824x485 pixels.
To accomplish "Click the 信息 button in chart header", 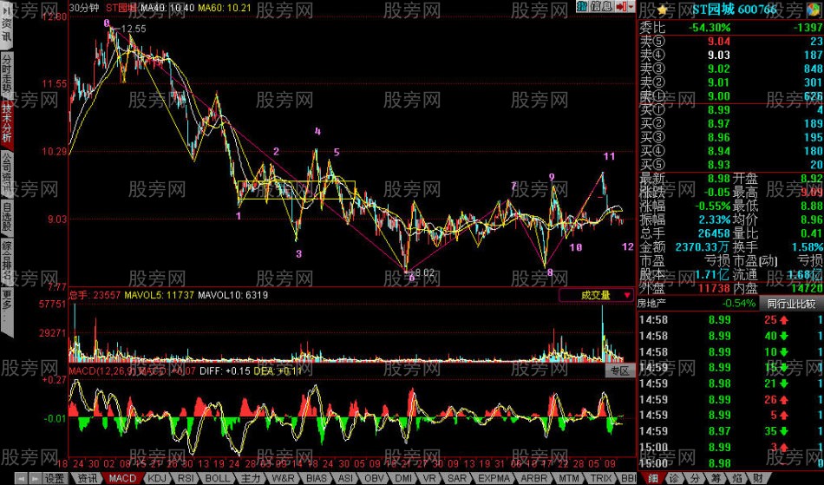I will pyautogui.click(x=601, y=6).
